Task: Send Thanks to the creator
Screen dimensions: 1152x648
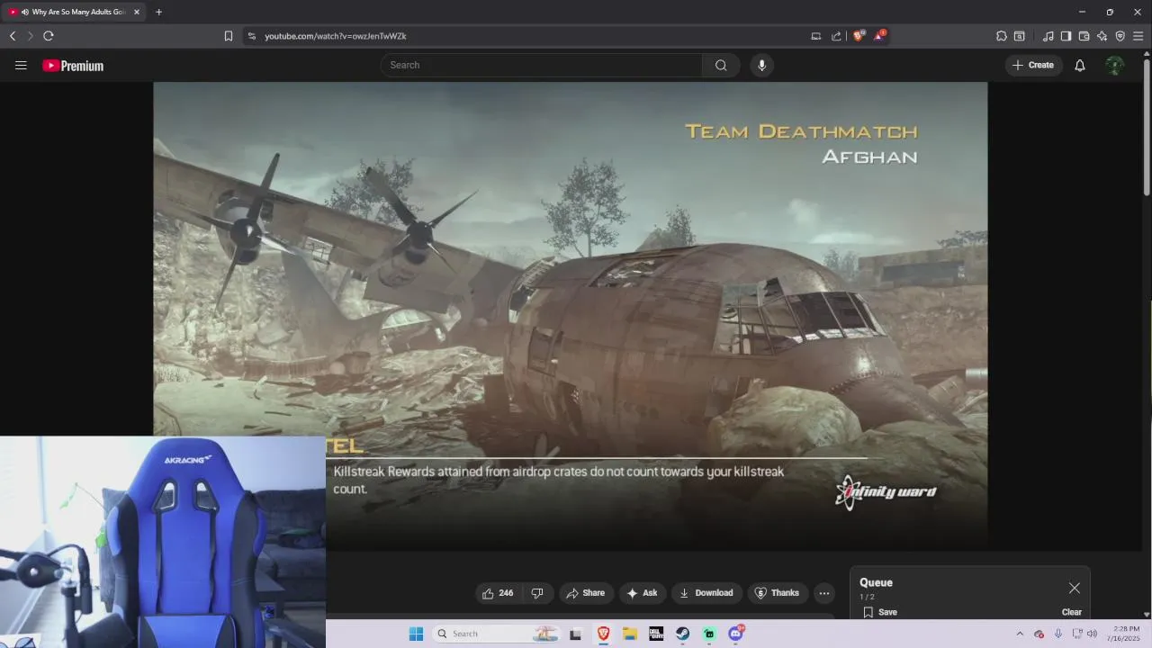Action: pyautogui.click(x=777, y=593)
